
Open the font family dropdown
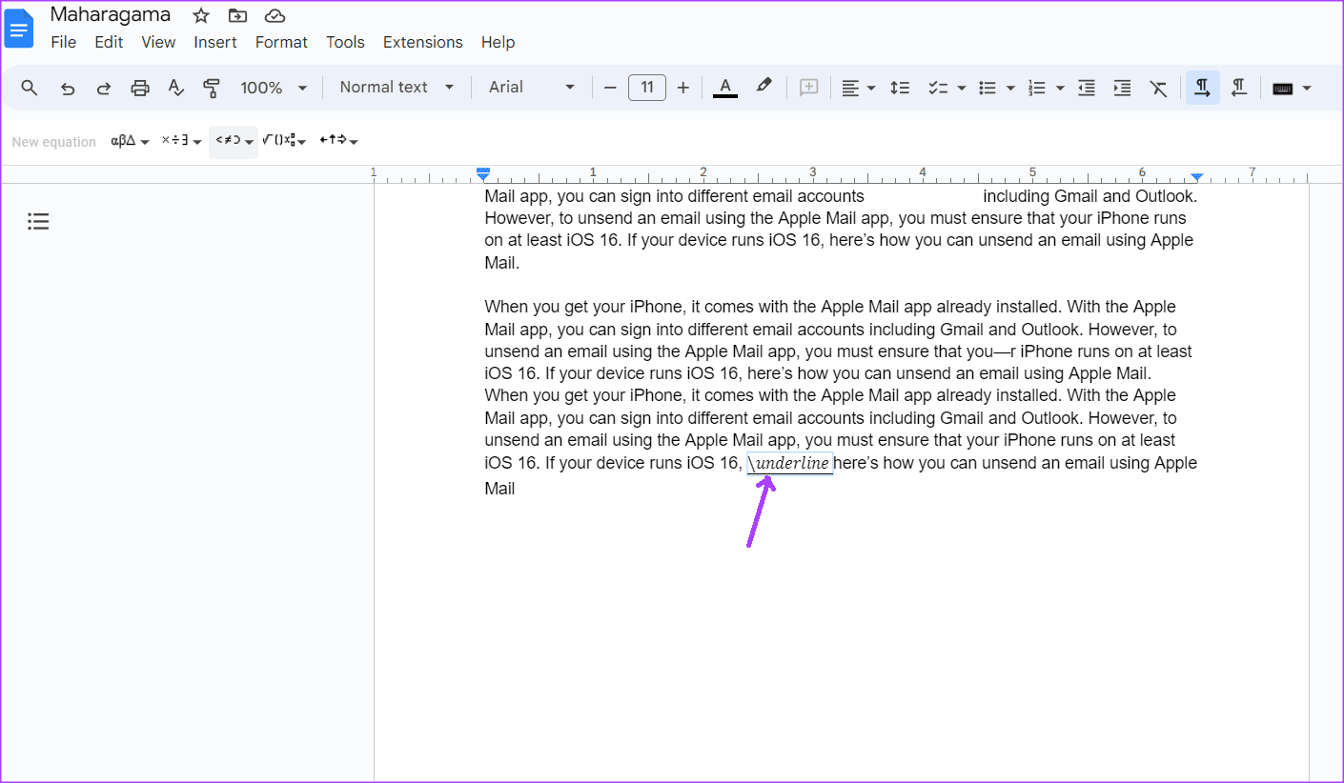530,87
